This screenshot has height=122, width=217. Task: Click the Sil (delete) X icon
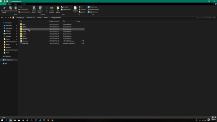point(47,8)
